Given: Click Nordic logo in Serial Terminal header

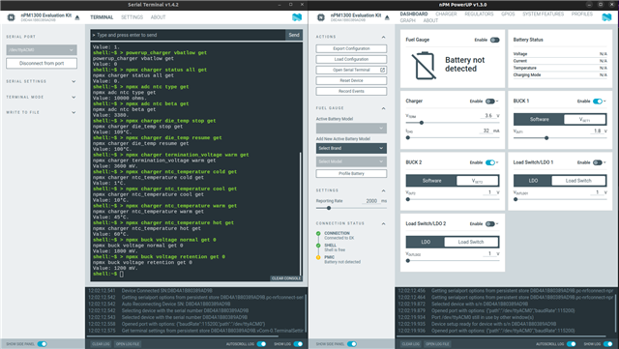Looking at the screenshot, I should pyautogui.click(x=297, y=17).
